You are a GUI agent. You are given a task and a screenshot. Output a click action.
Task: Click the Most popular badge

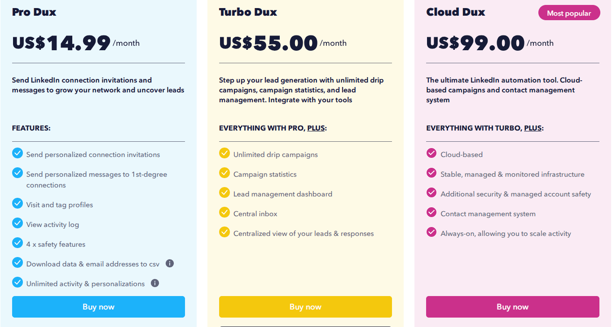pos(569,13)
